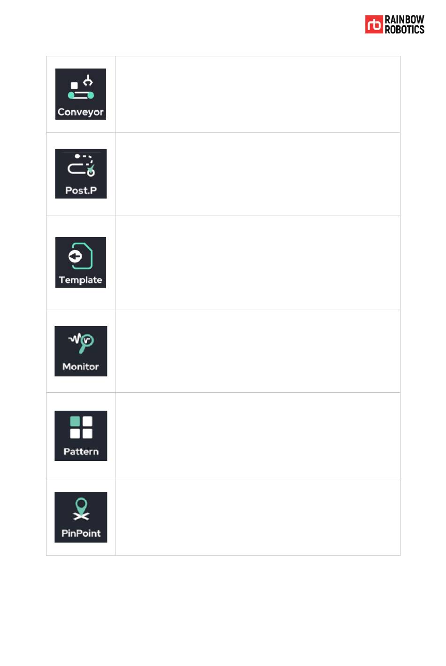Select the Pattern grid icon
Image resolution: width=446 pixels, height=666 pixels.
[81, 427]
